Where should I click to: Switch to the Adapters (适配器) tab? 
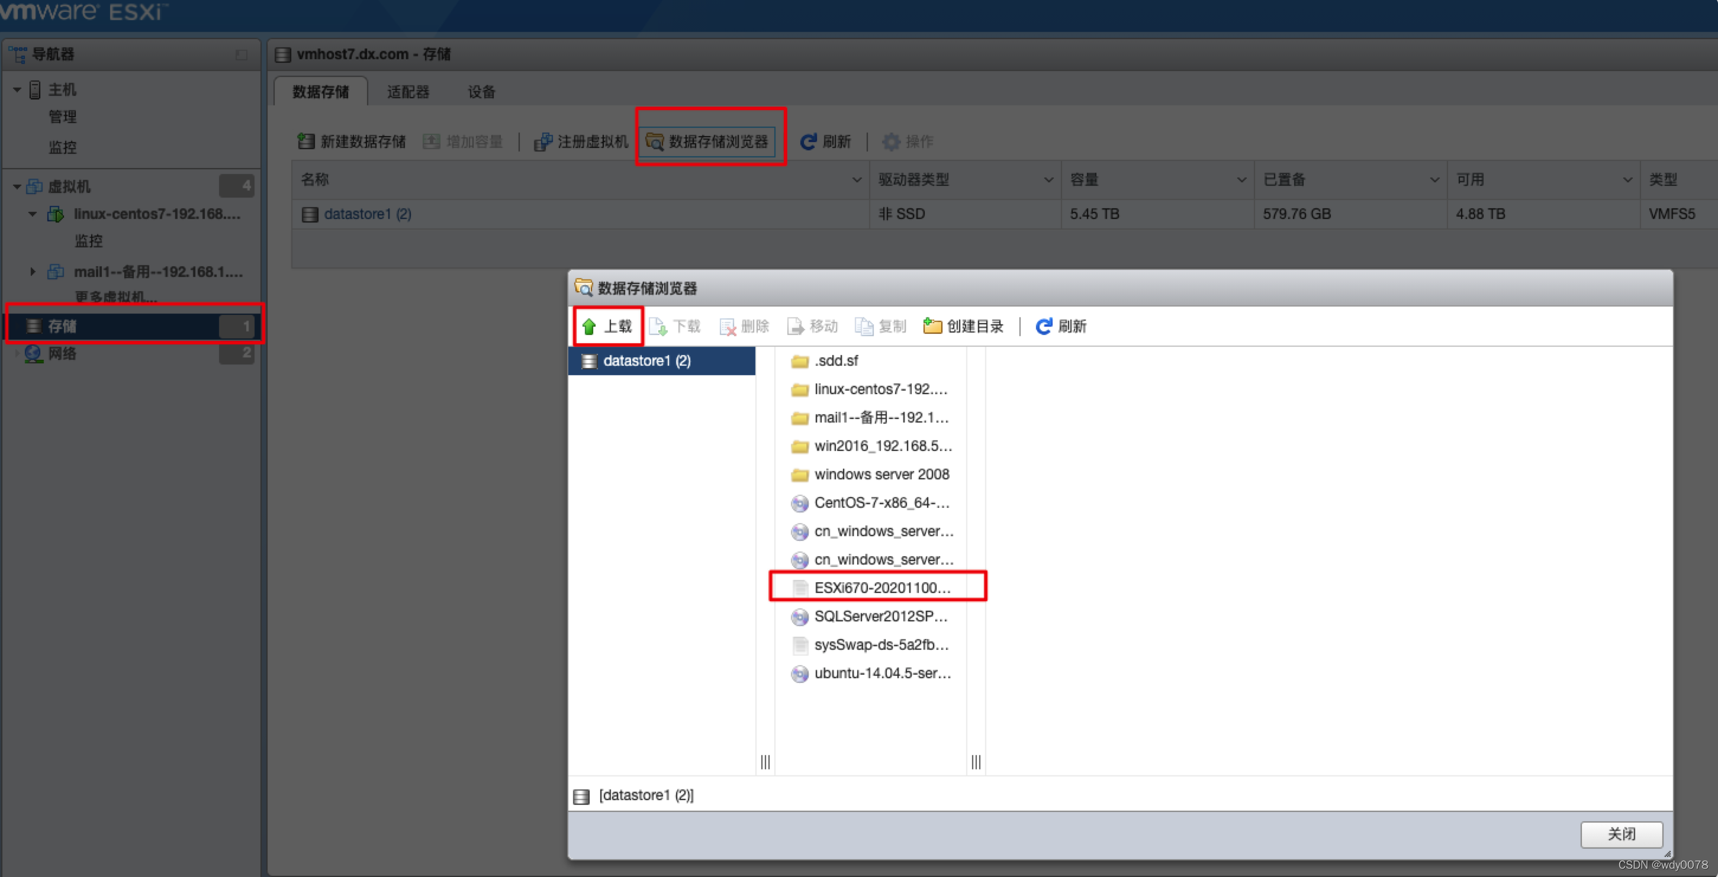[408, 92]
